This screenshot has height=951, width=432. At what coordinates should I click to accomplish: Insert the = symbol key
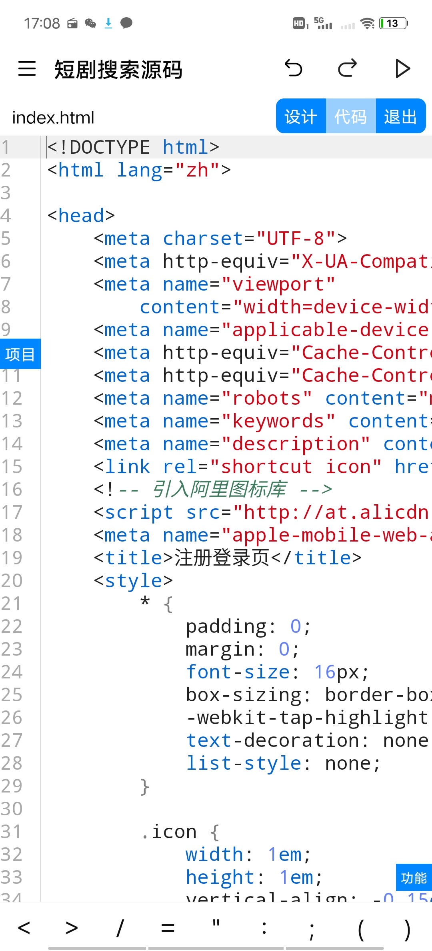168,928
